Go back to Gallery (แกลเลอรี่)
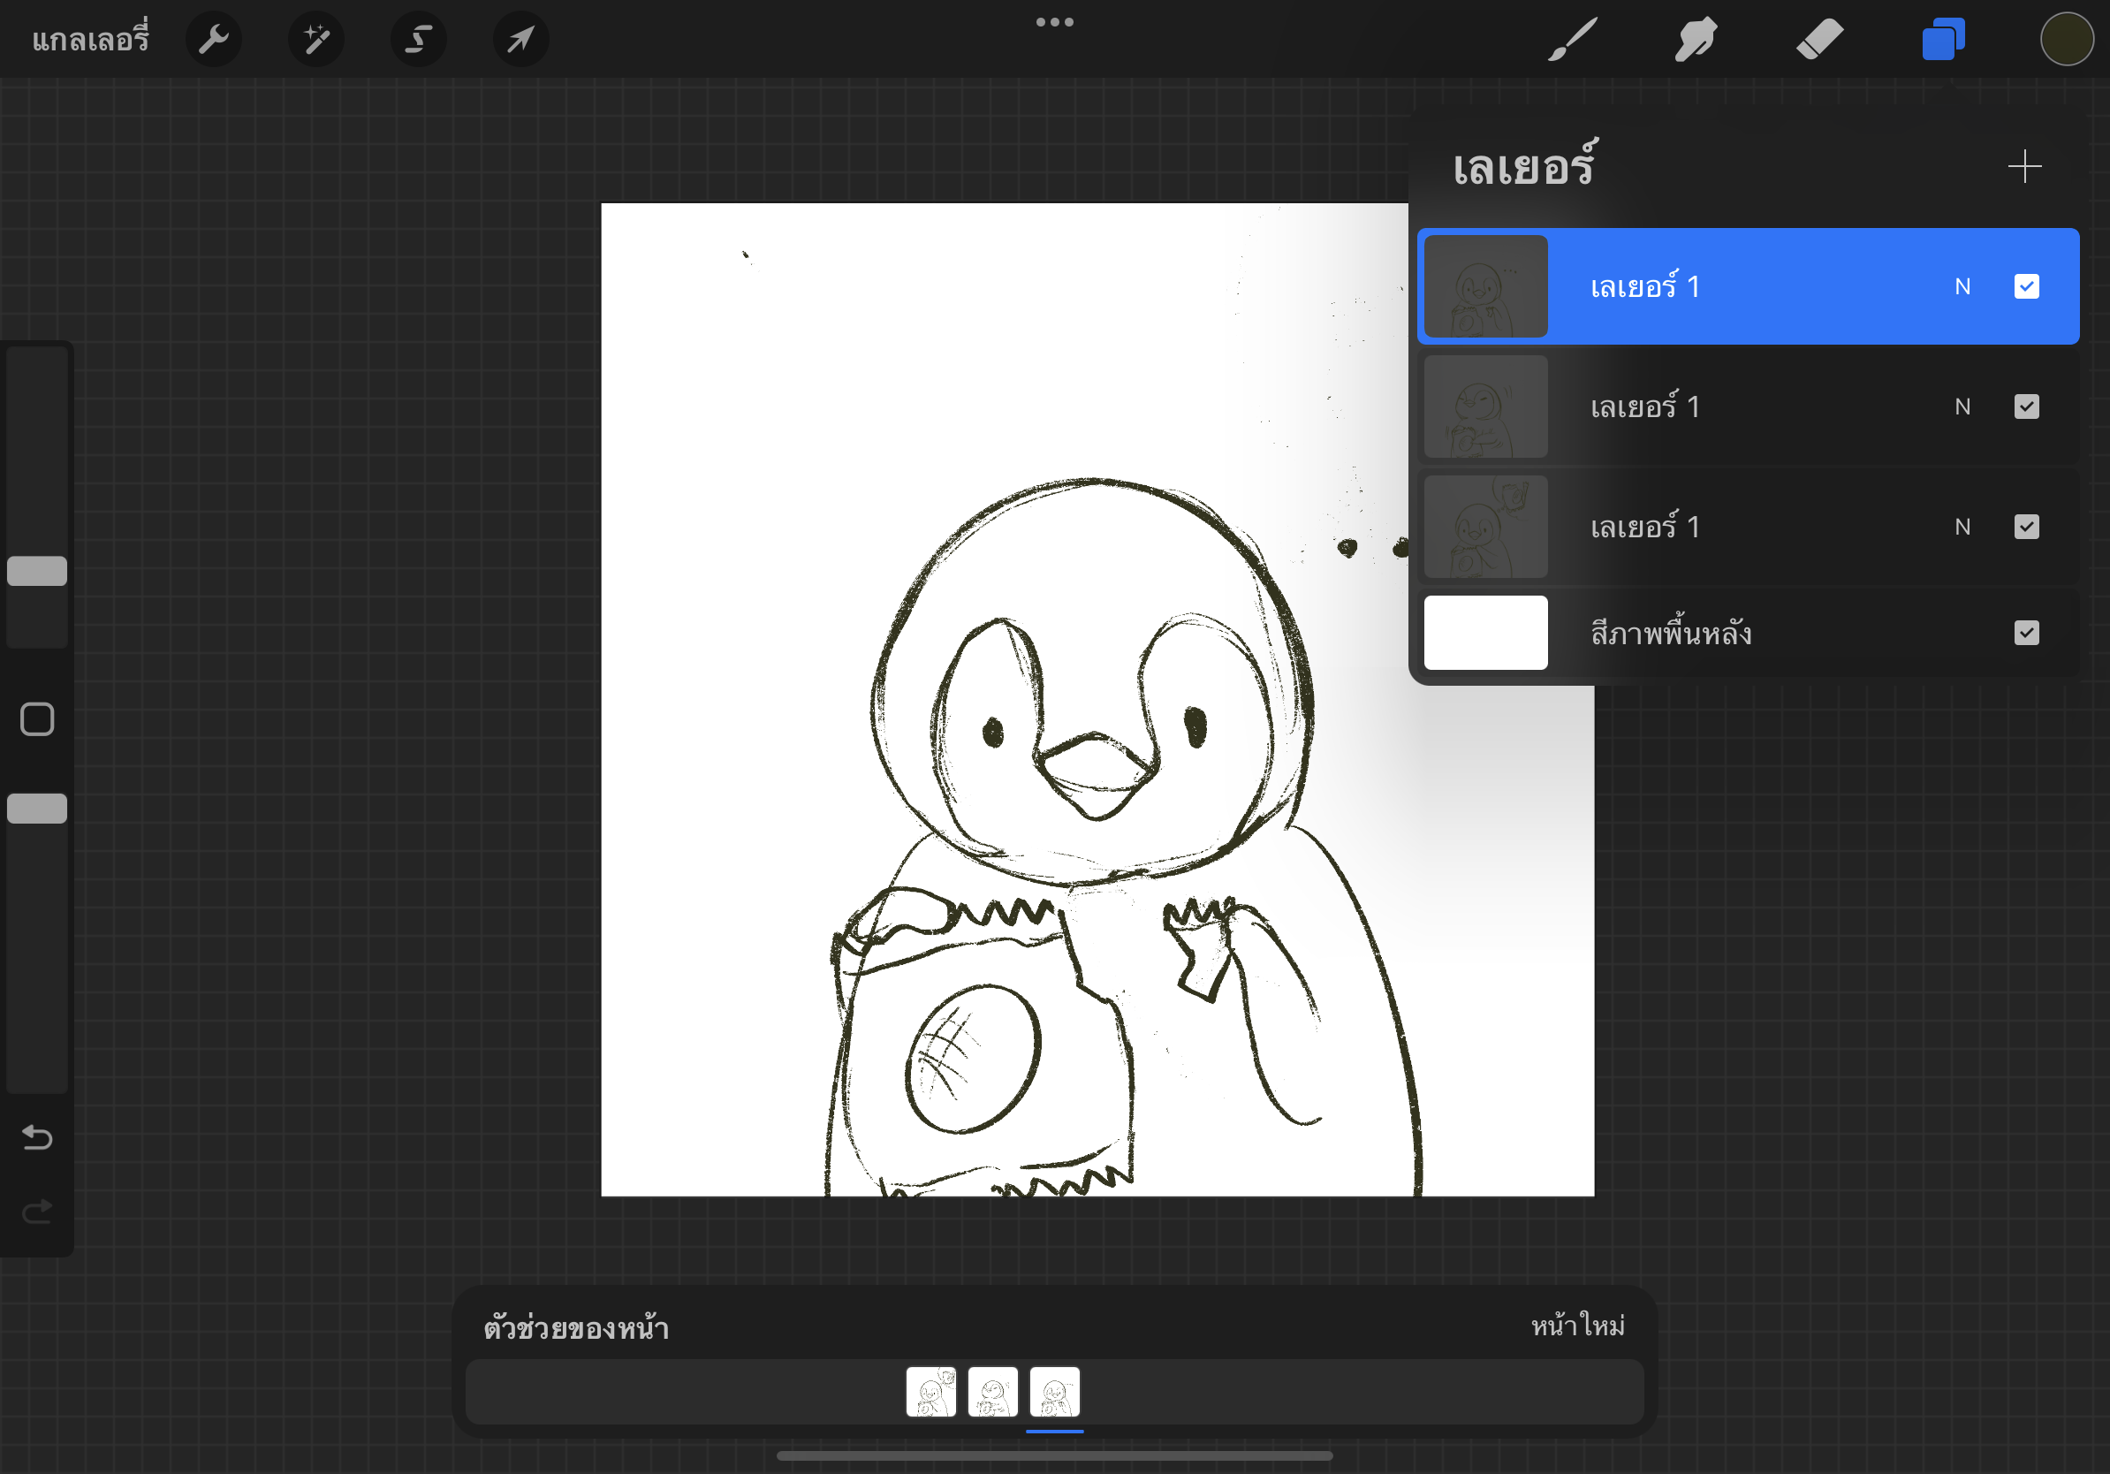The width and height of the screenshot is (2110, 1474). tap(90, 40)
